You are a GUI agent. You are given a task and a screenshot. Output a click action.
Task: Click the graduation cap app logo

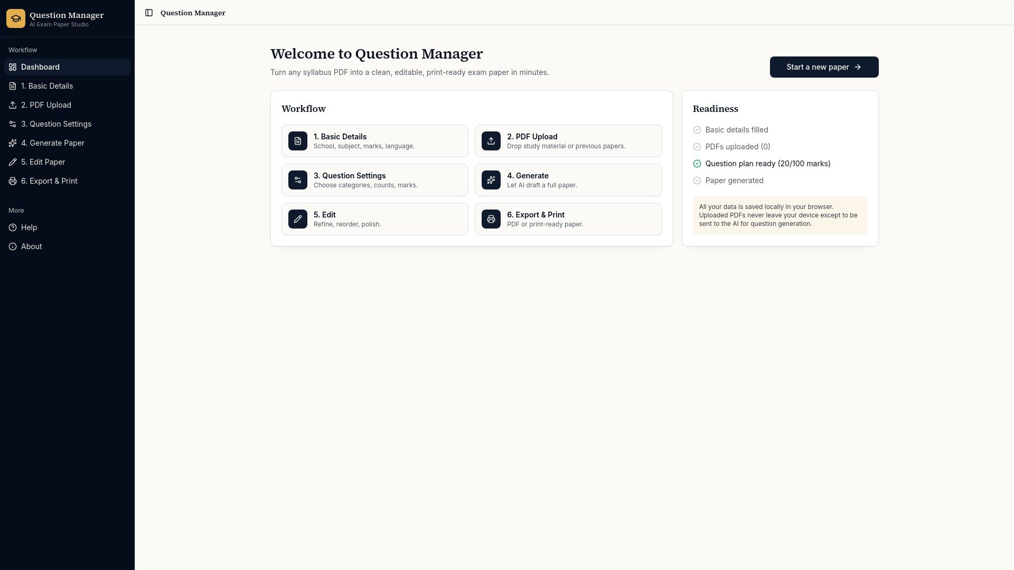[x=16, y=18]
